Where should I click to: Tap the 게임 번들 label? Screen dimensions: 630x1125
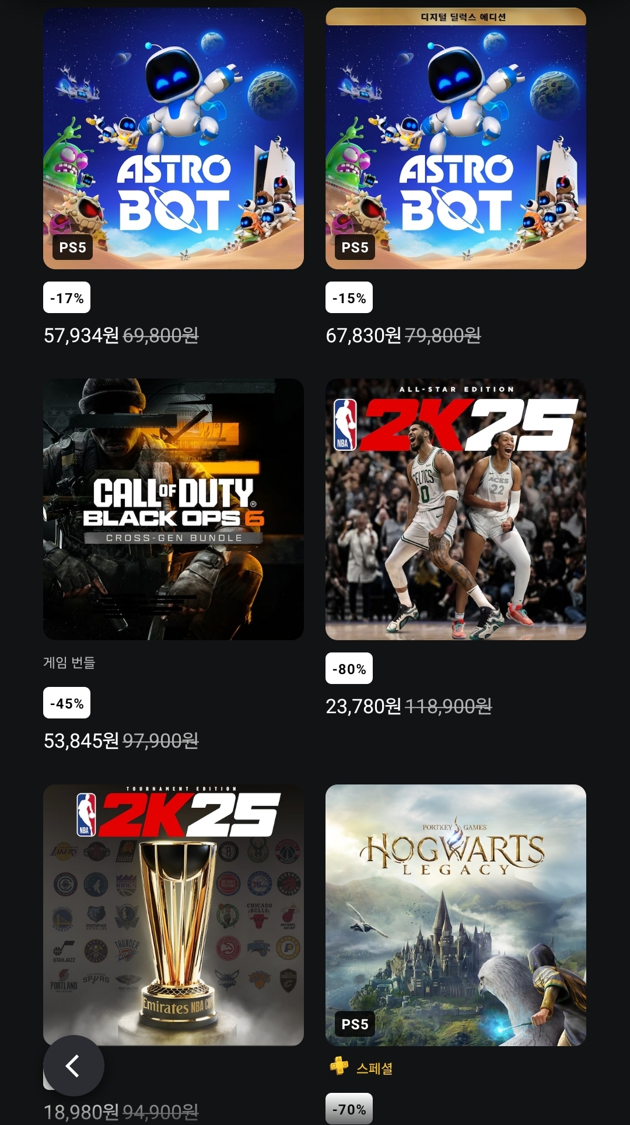(x=69, y=662)
